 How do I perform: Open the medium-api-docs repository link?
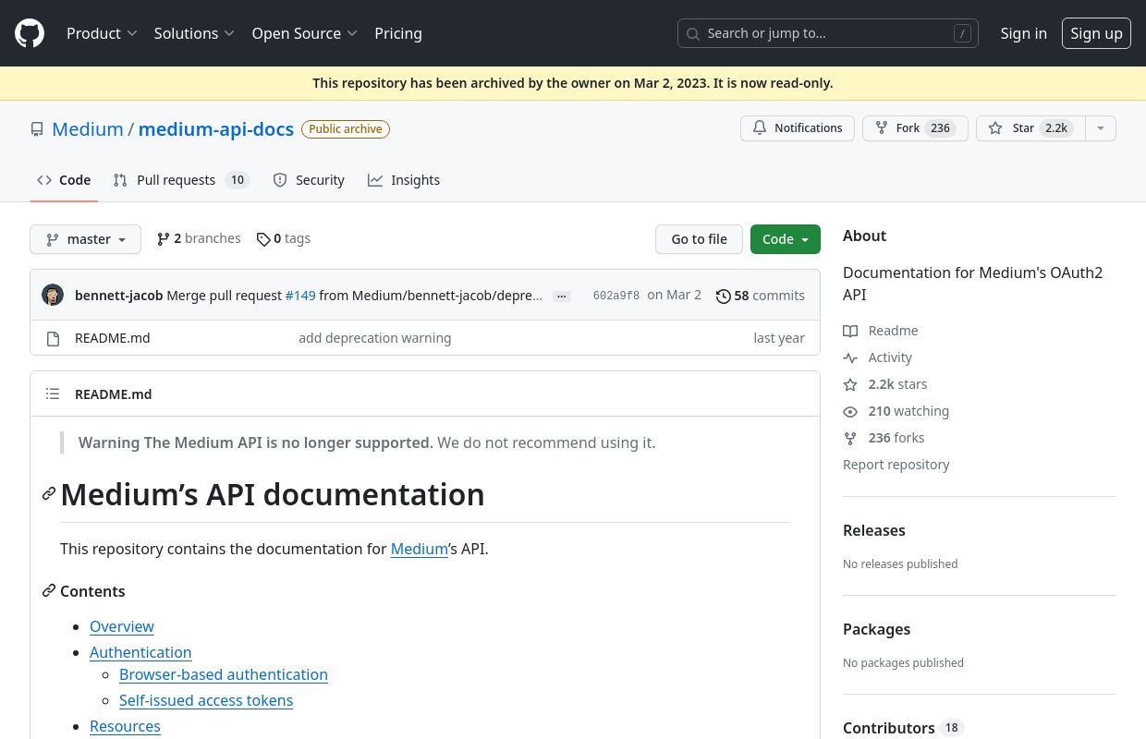(216, 129)
